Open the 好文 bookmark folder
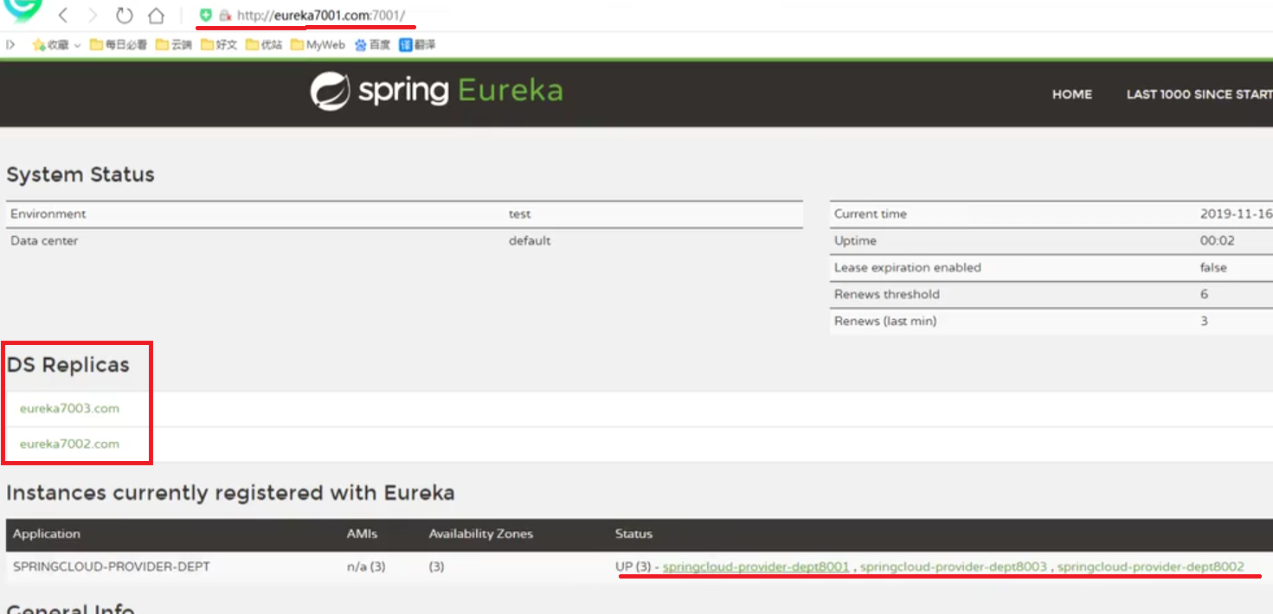 click(219, 45)
